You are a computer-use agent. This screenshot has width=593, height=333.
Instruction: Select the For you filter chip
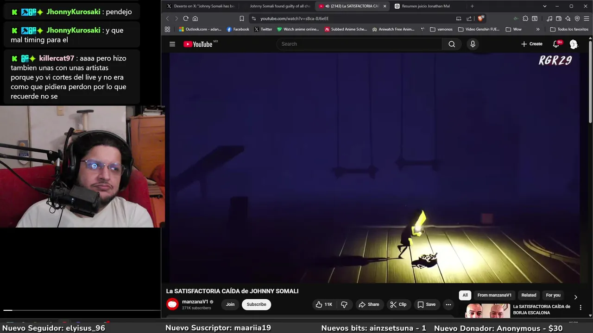[553, 295]
